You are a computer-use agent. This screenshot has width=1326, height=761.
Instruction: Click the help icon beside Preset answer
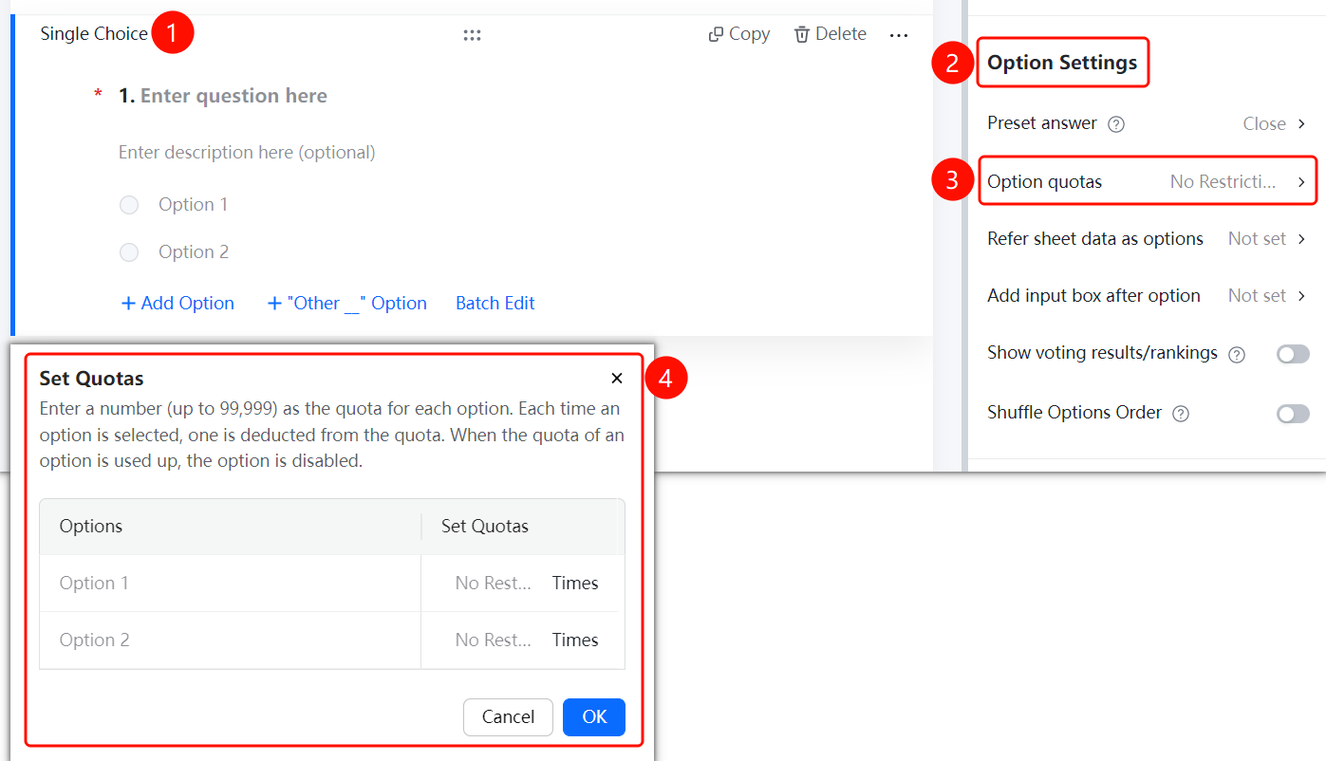click(x=1116, y=124)
